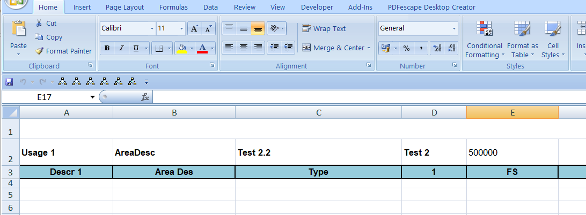This screenshot has height=215, width=586.
Task: Click the Increase Decimal icon
Action: pos(437,48)
